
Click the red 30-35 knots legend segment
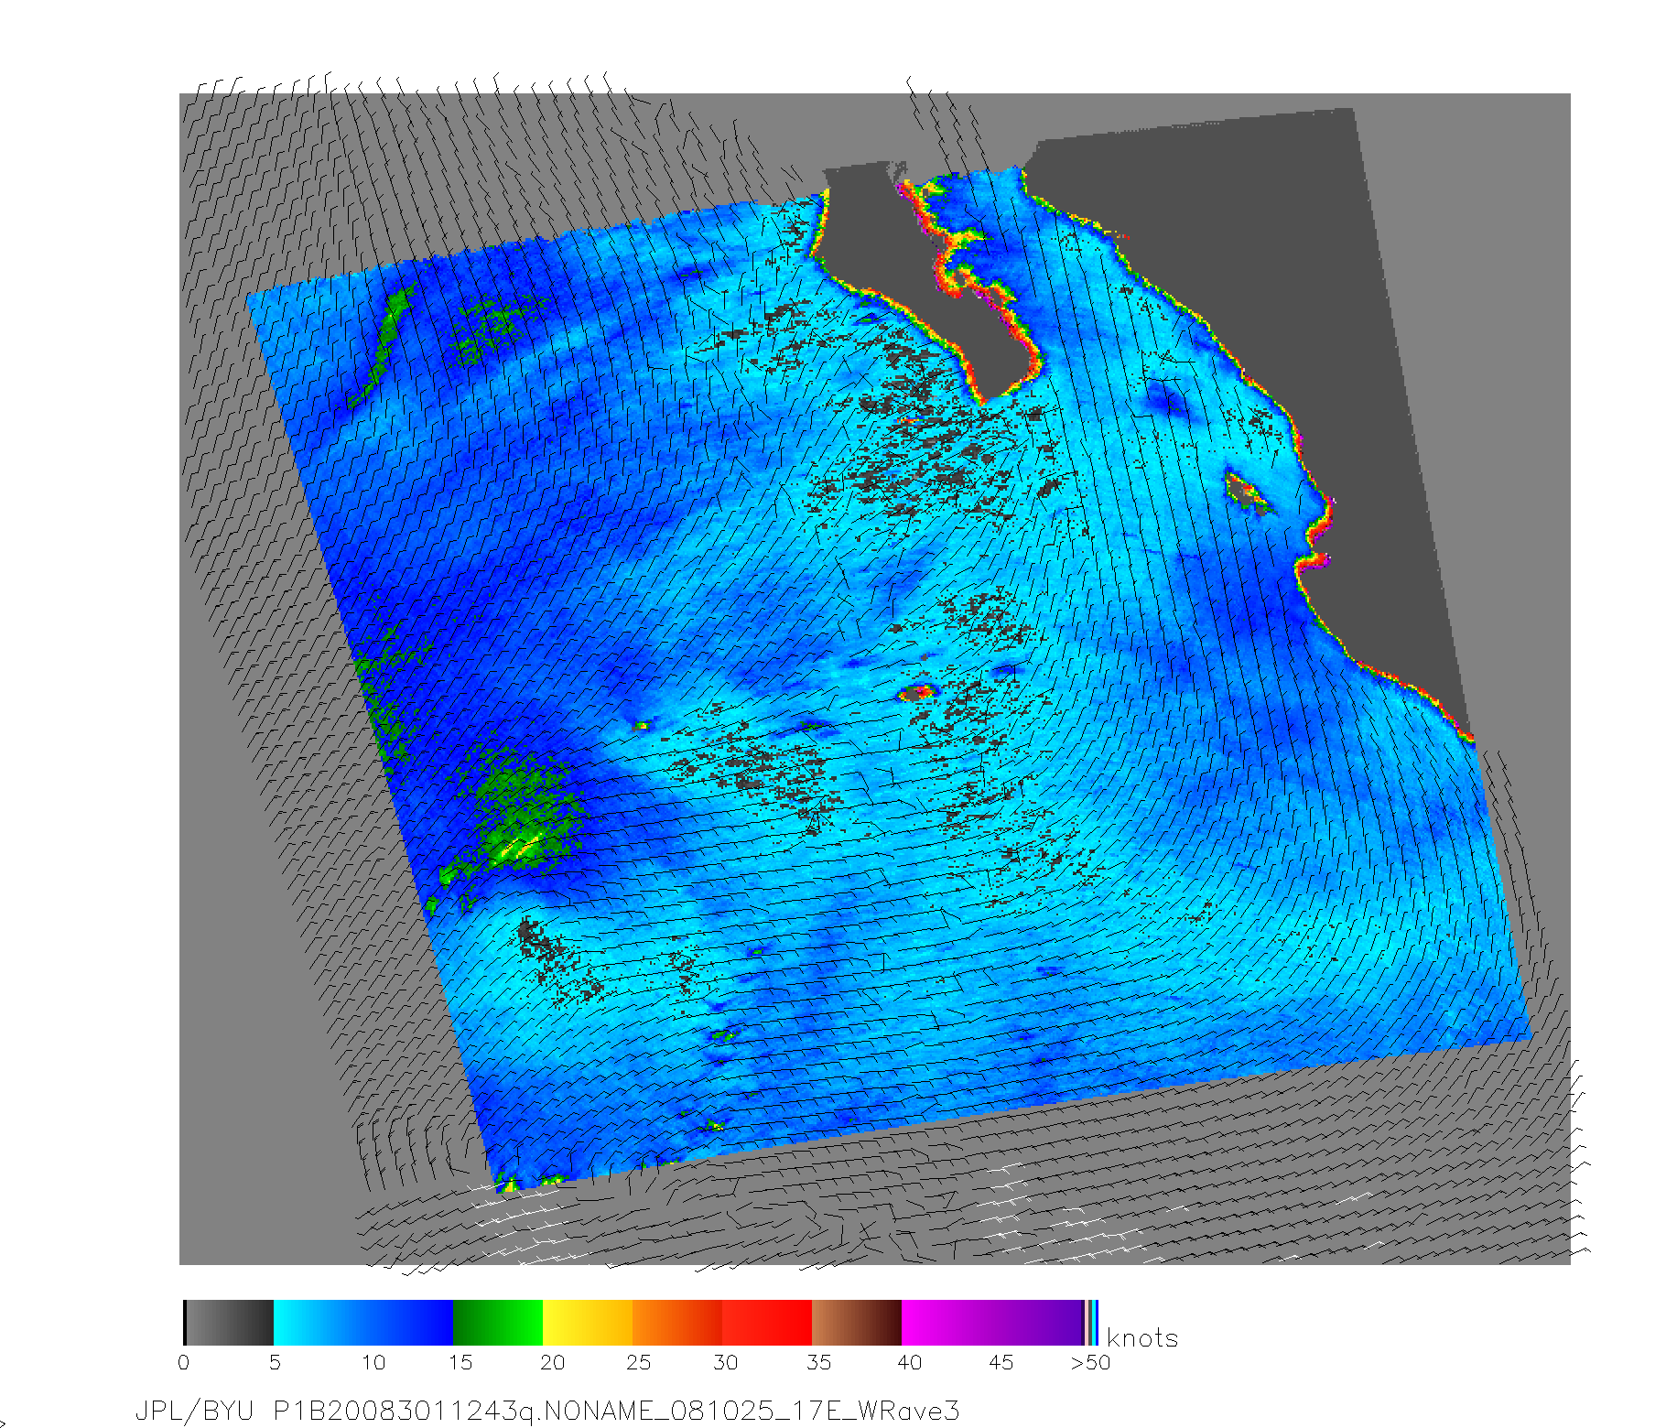tap(767, 1322)
